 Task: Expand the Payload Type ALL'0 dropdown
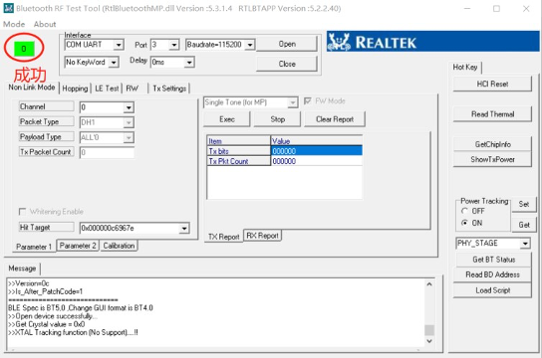click(x=129, y=137)
